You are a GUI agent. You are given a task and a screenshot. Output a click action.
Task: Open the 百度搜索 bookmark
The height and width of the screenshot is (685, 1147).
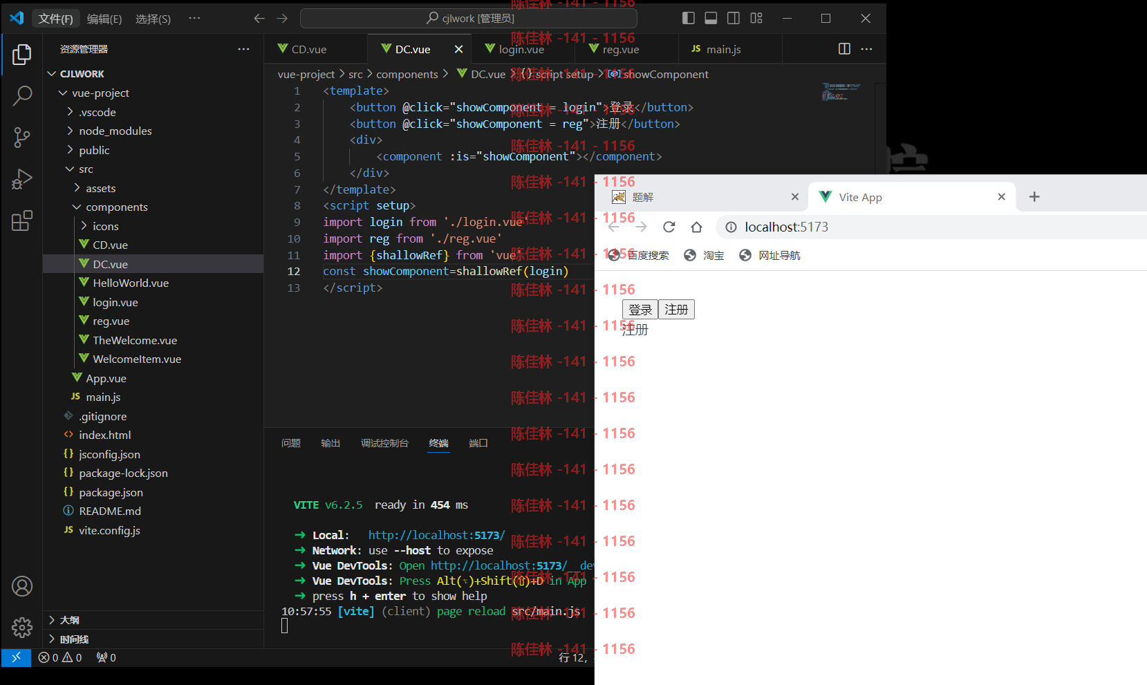click(639, 255)
